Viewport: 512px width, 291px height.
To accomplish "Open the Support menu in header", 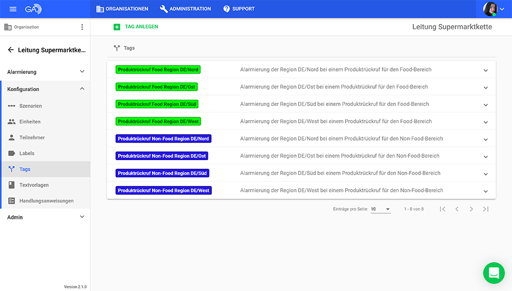I will [x=239, y=9].
